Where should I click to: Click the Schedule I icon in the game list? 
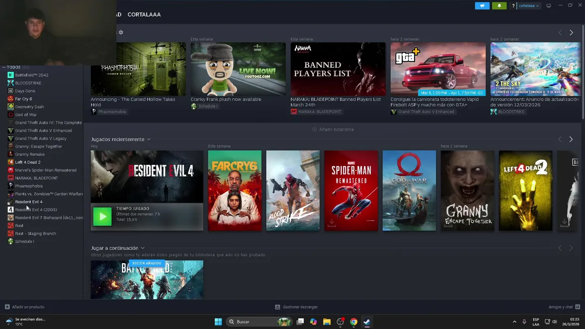click(11, 241)
